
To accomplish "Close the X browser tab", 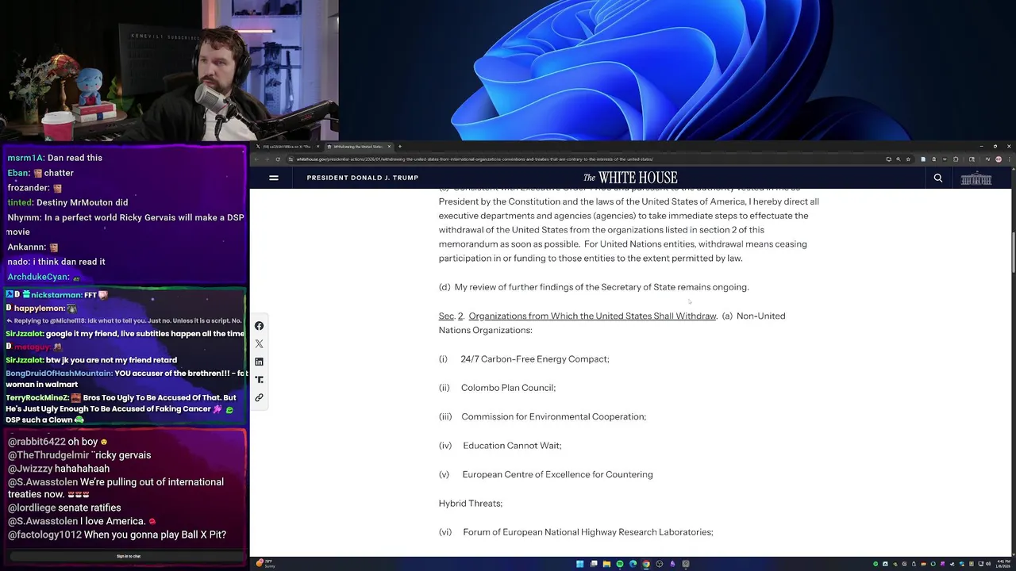I will tap(318, 147).
